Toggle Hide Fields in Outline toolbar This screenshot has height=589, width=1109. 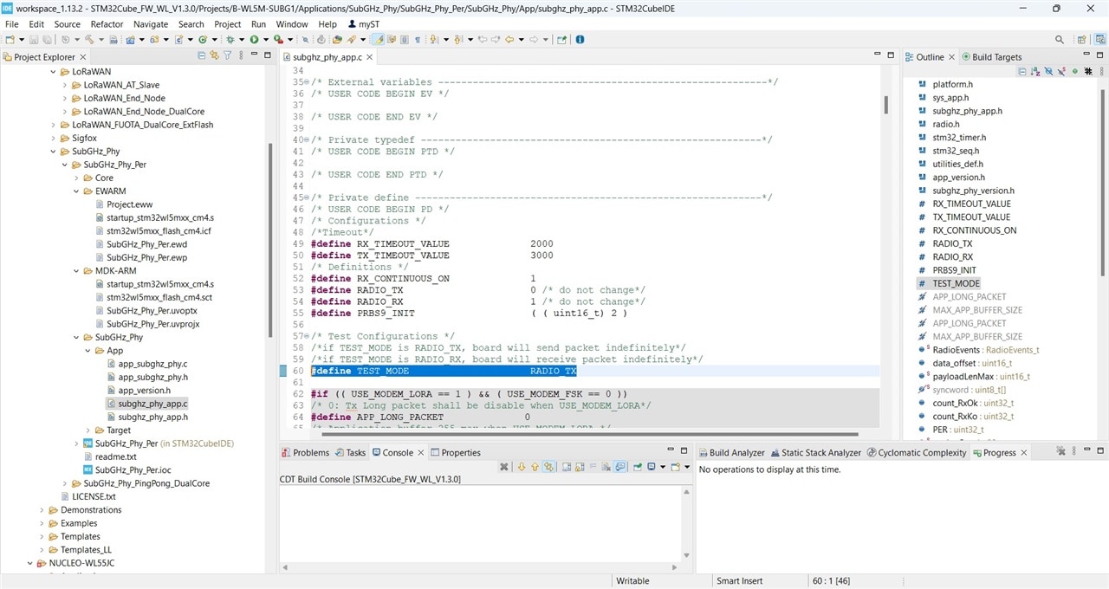pos(1048,72)
